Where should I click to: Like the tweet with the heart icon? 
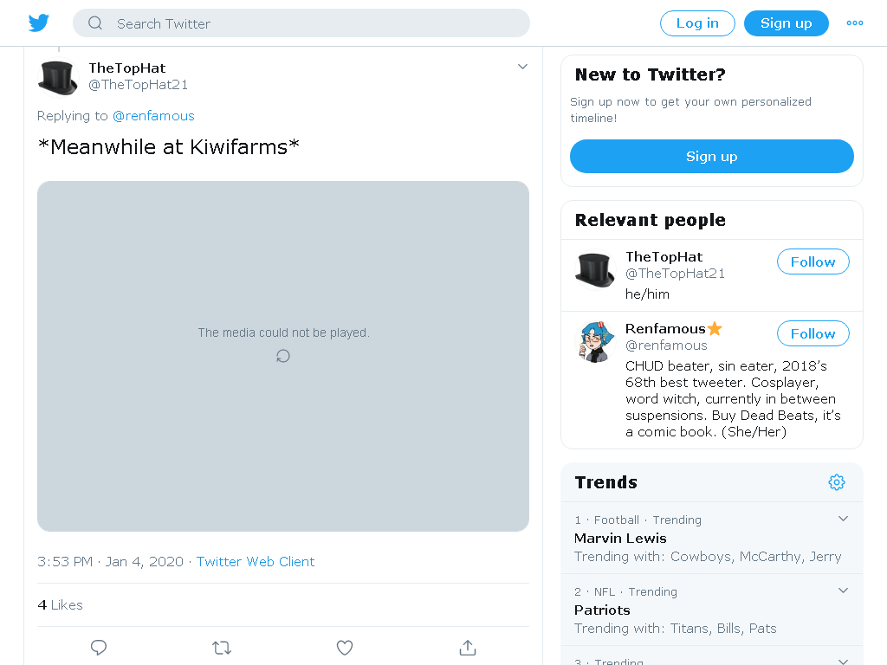pyautogui.click(x=345, y=648)
